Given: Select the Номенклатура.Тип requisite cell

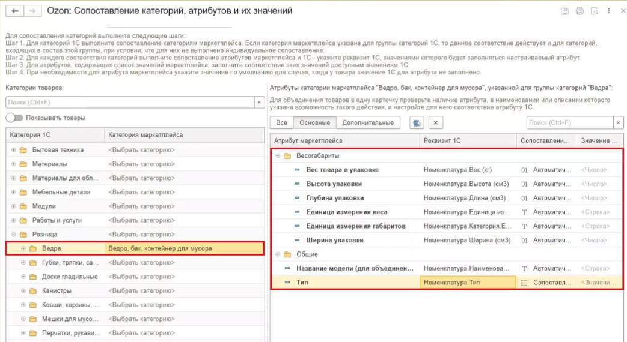Looking at the screenshot, I should pos(468,282).
